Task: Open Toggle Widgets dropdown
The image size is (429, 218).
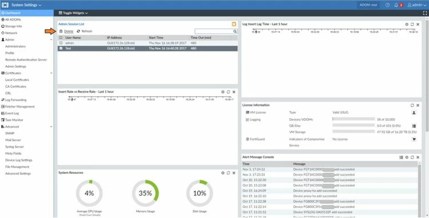Action: tap(73, 13)
